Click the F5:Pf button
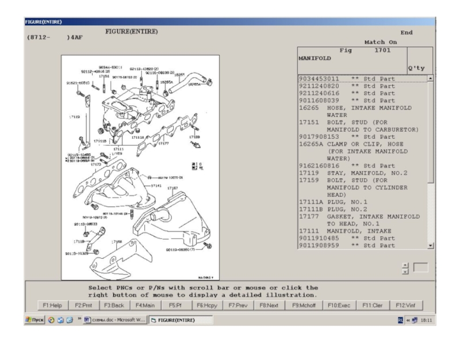 175,305
